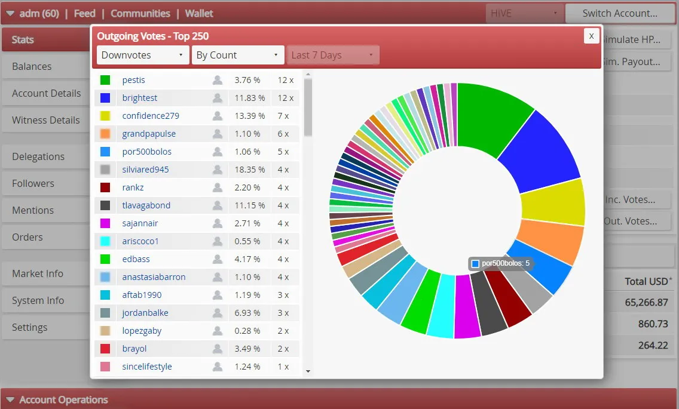The image size is (679, 409).
Task: Expand the HIVE chain selector dropdown
Action: pyautogui.click(x=524, y=13)
